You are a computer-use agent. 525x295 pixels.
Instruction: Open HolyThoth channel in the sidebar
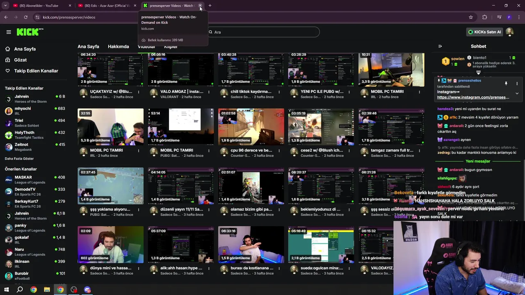[35, 135]
